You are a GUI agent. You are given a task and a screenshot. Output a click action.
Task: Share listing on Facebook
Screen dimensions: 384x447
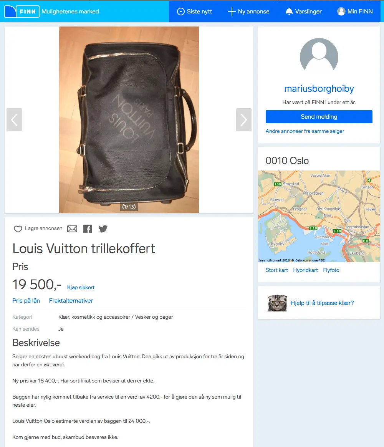tap(88, 229)
